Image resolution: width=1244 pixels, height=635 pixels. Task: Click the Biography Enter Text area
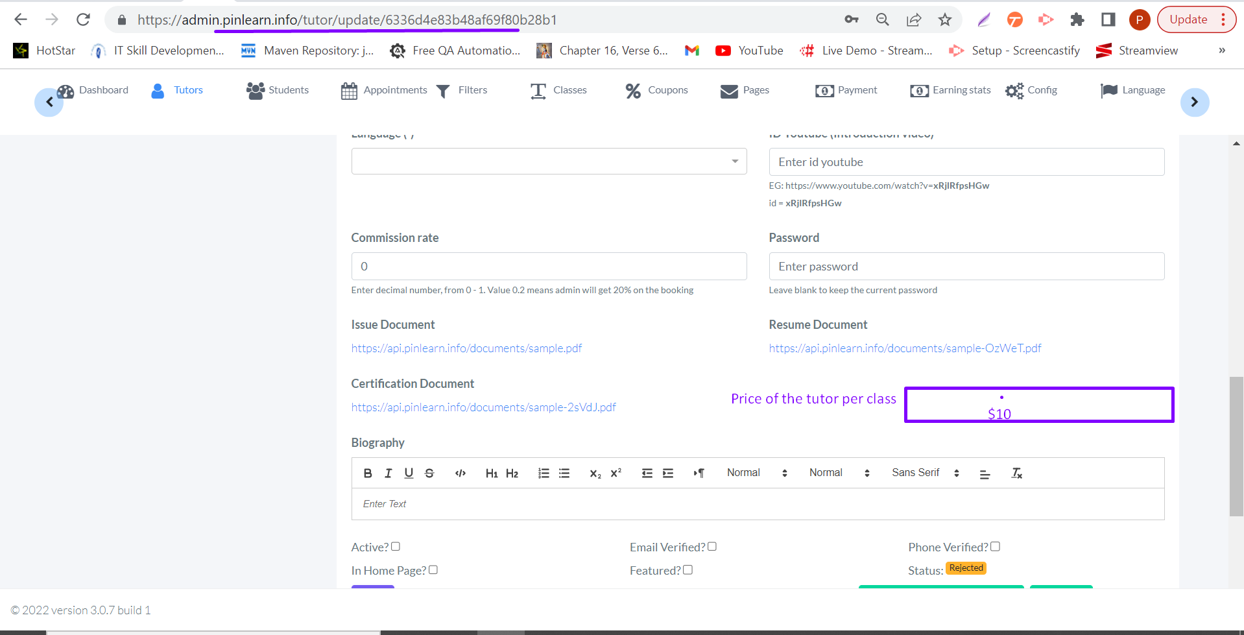pos(758,504)
